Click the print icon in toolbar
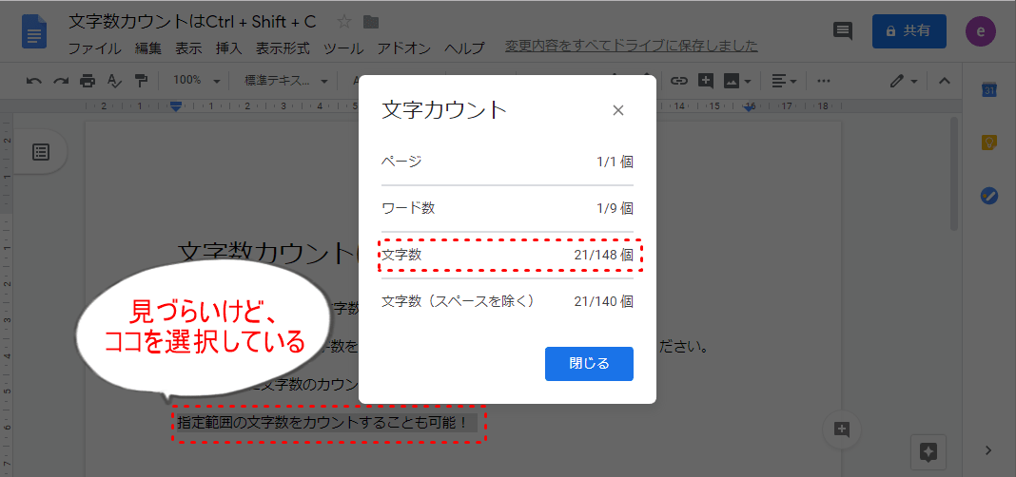This screenshot has height=477, width=1016. (x=88, y=81)
